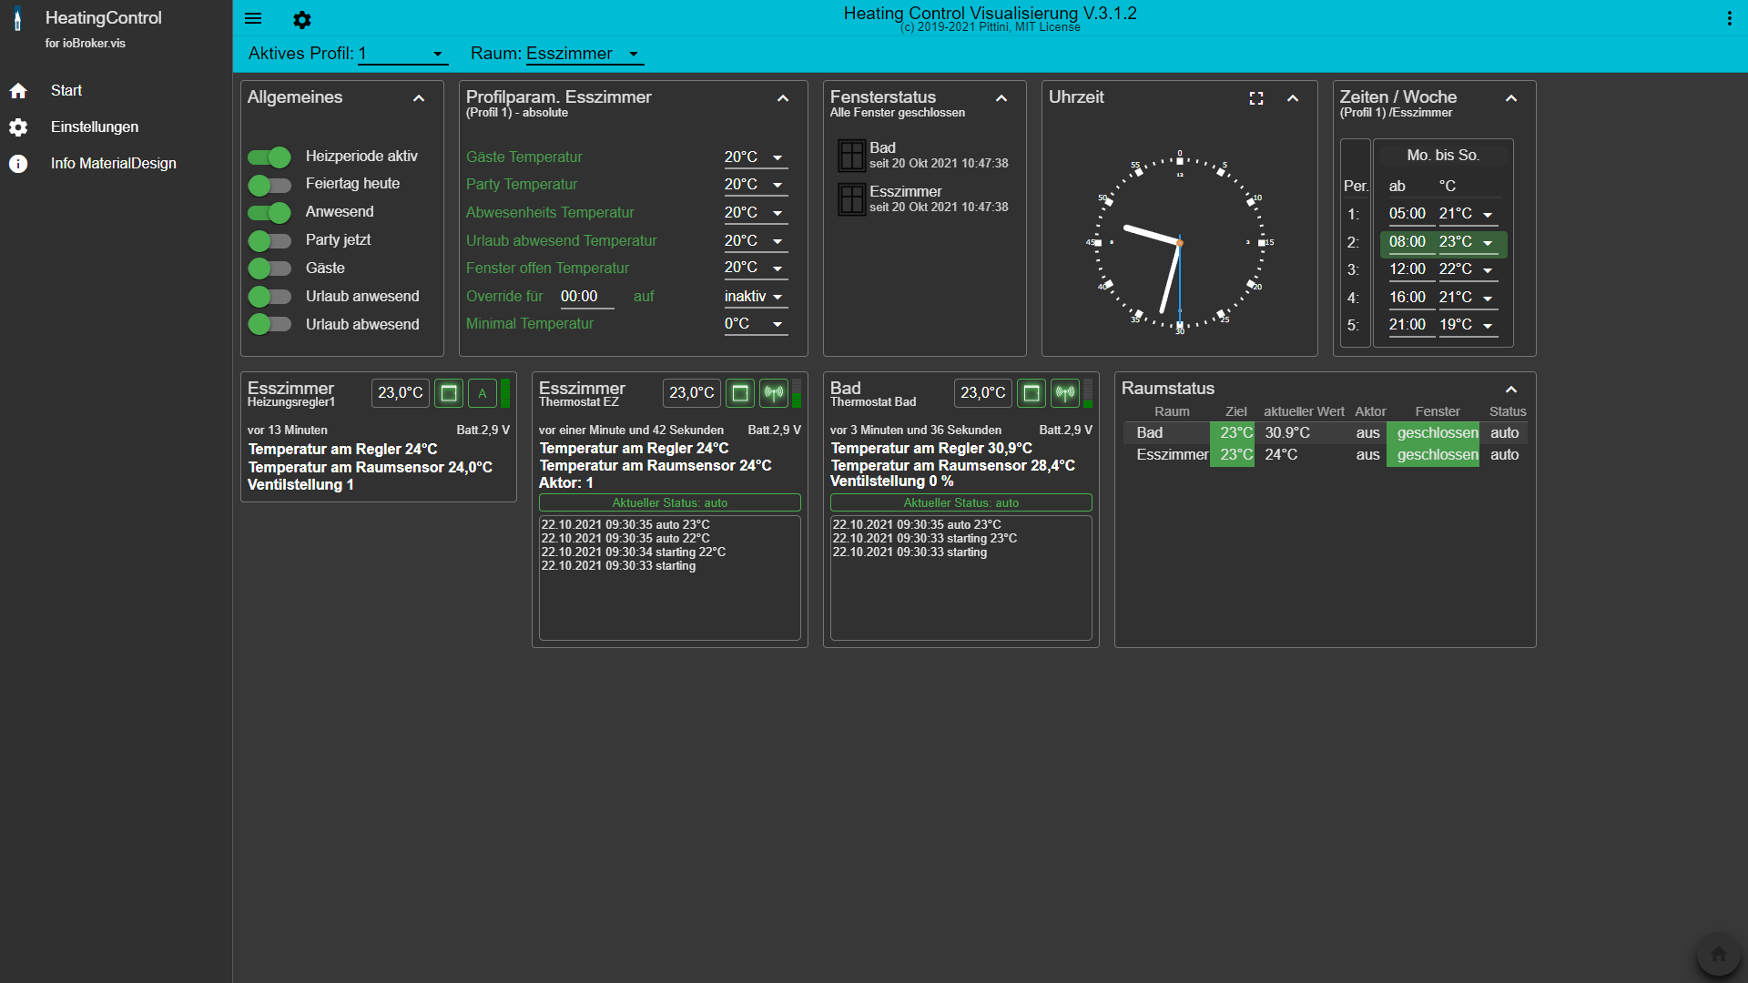Click window icon on Thermostat Bad card
1748x983 pixels.
[1032, 393]
